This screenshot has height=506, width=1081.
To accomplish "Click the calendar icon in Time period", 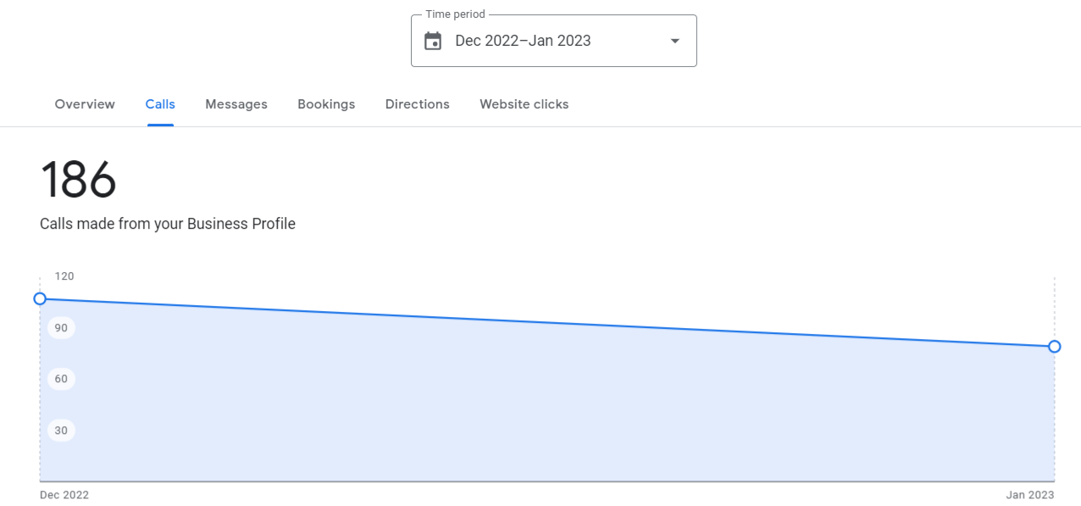I will 433,41.
